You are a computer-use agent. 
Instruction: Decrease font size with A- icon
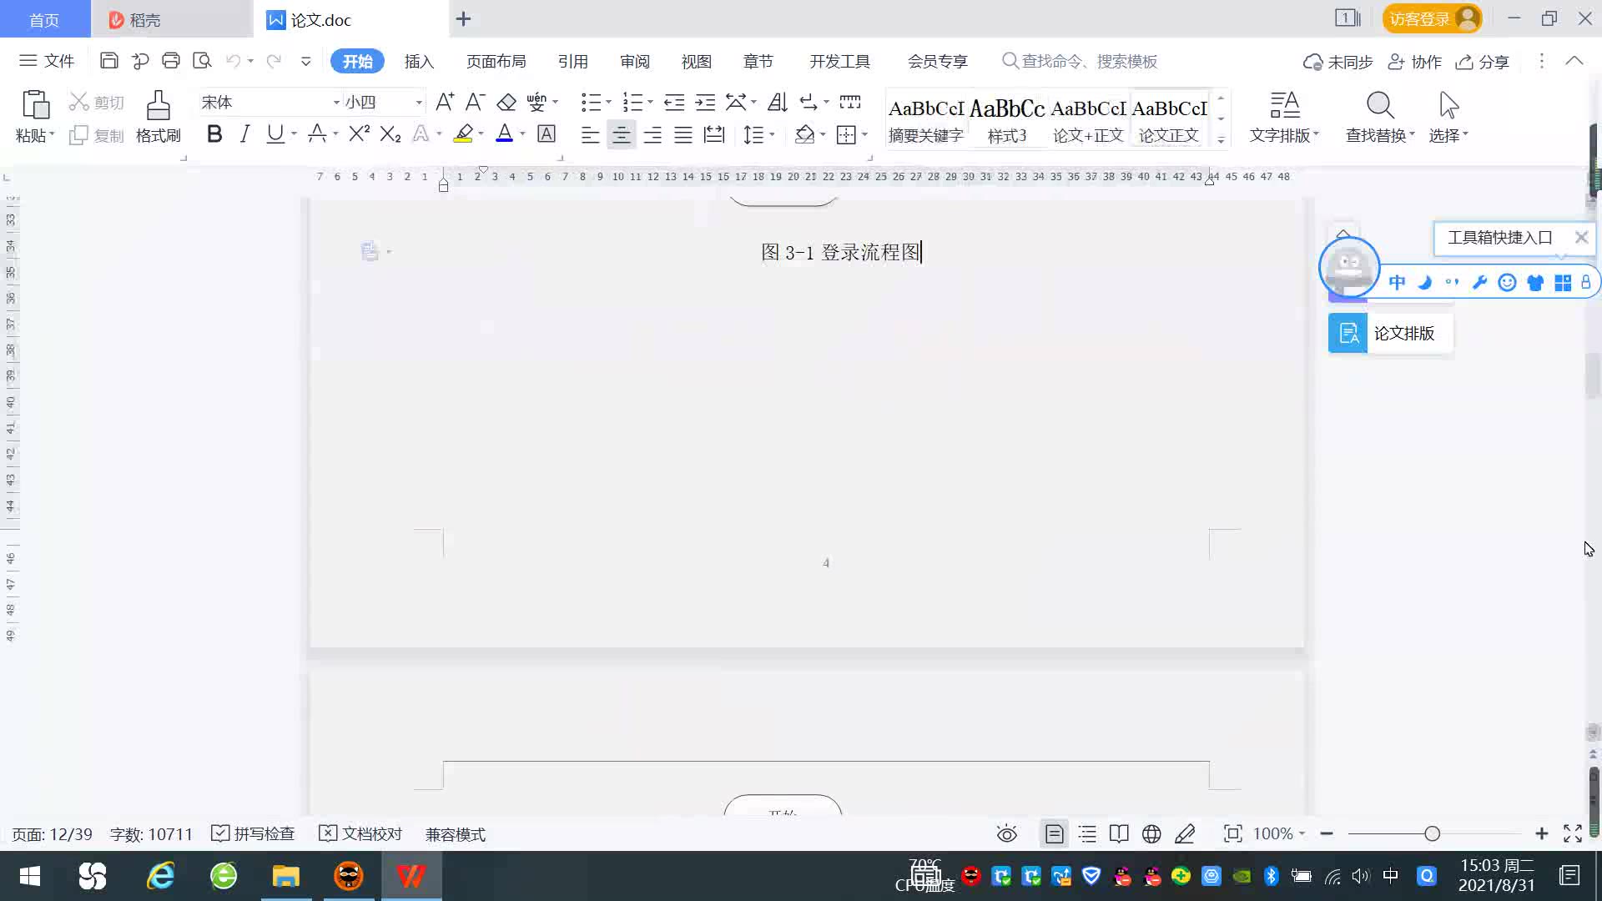coord(476,102)
